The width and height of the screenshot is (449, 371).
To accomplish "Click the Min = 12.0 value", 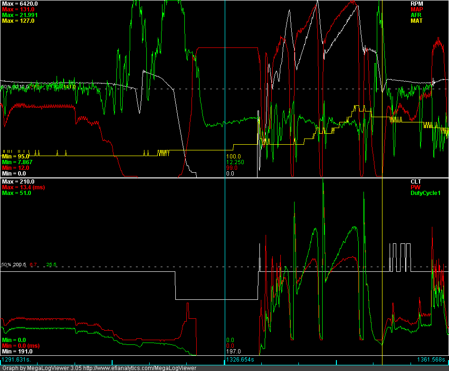I will tap(16, 168).
